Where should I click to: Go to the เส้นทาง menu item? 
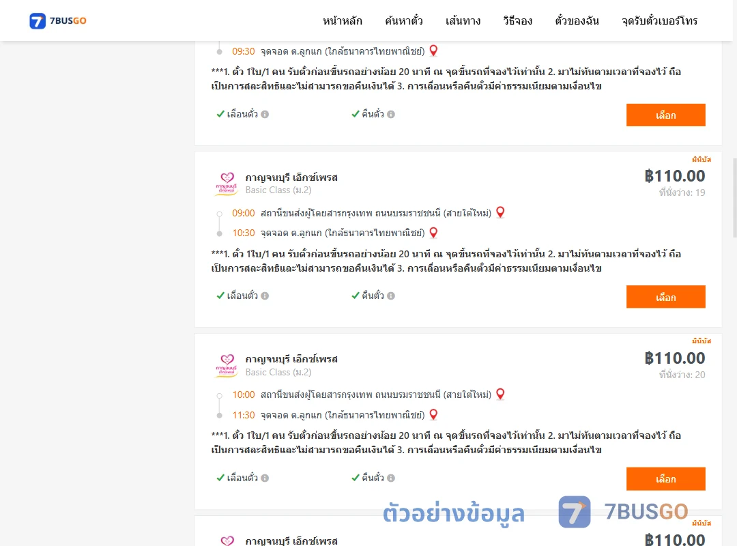(x=463, y=20)
